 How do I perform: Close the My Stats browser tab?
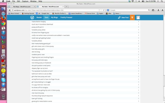(63, 6)
